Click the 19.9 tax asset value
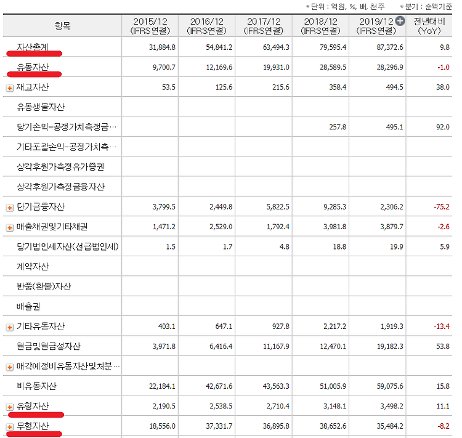Viewport: 462px width, 438px height. (397, 246)
